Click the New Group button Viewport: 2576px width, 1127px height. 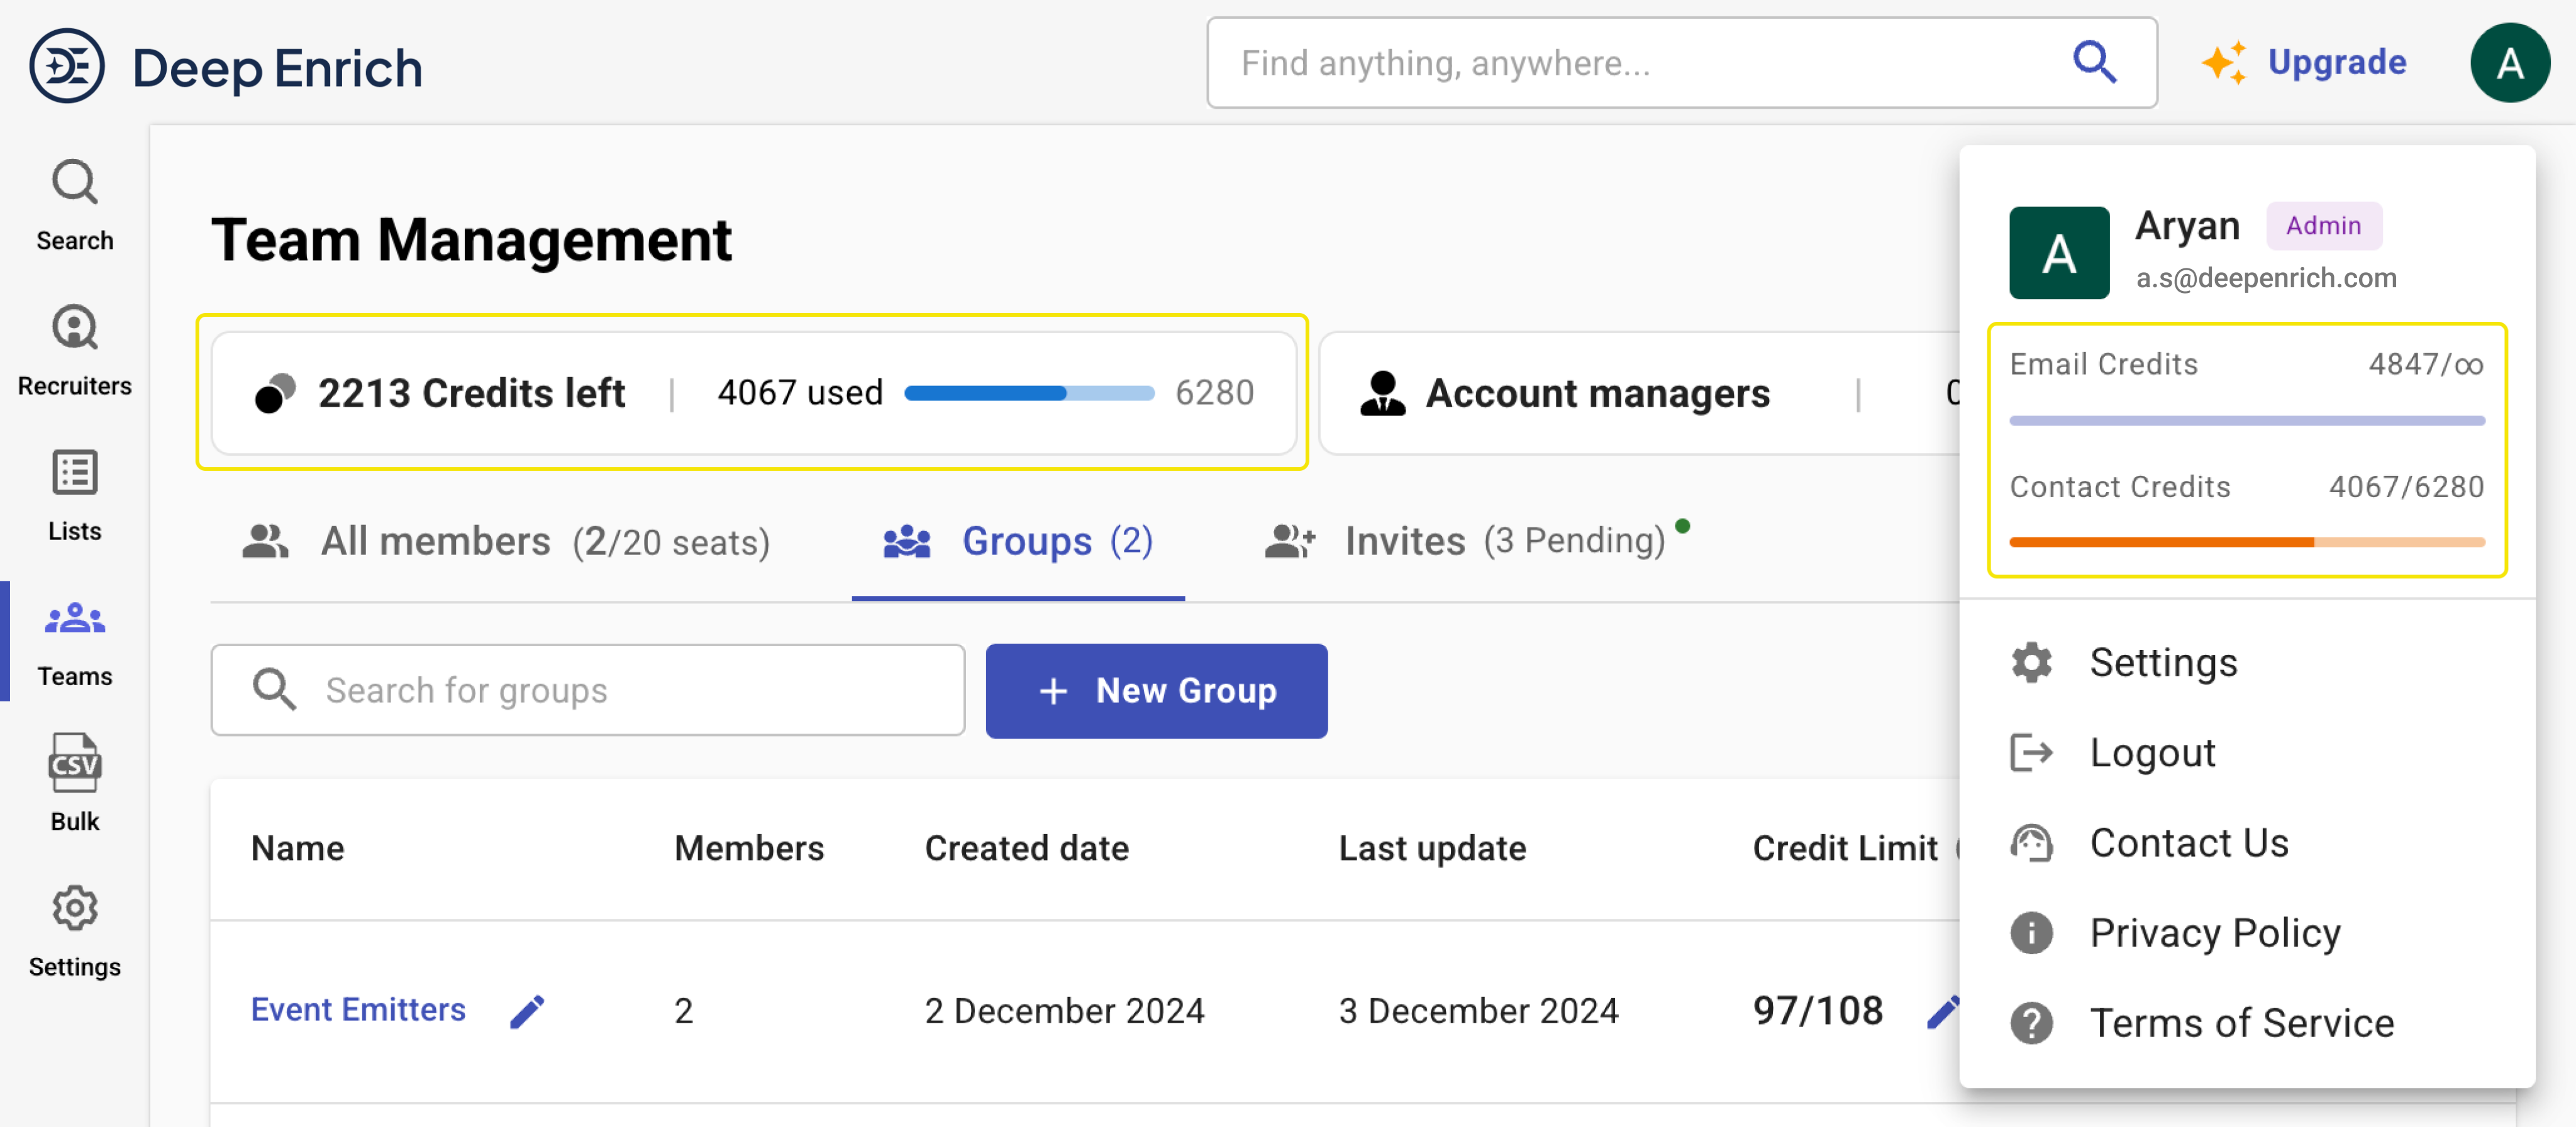pos(1156,690)
